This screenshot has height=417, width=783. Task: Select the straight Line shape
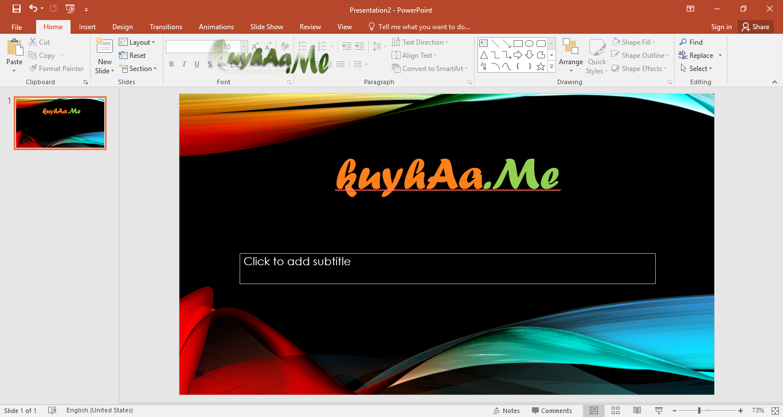coord(495,43)
